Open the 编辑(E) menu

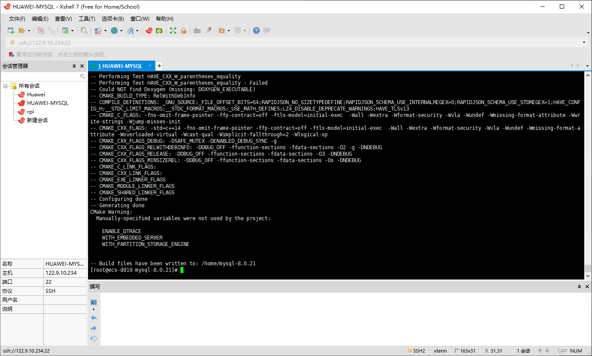pos(40,19)
